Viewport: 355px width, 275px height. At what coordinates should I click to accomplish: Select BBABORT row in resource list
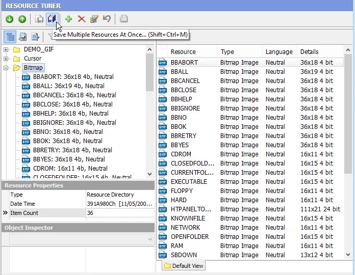(x=250, y=62)
